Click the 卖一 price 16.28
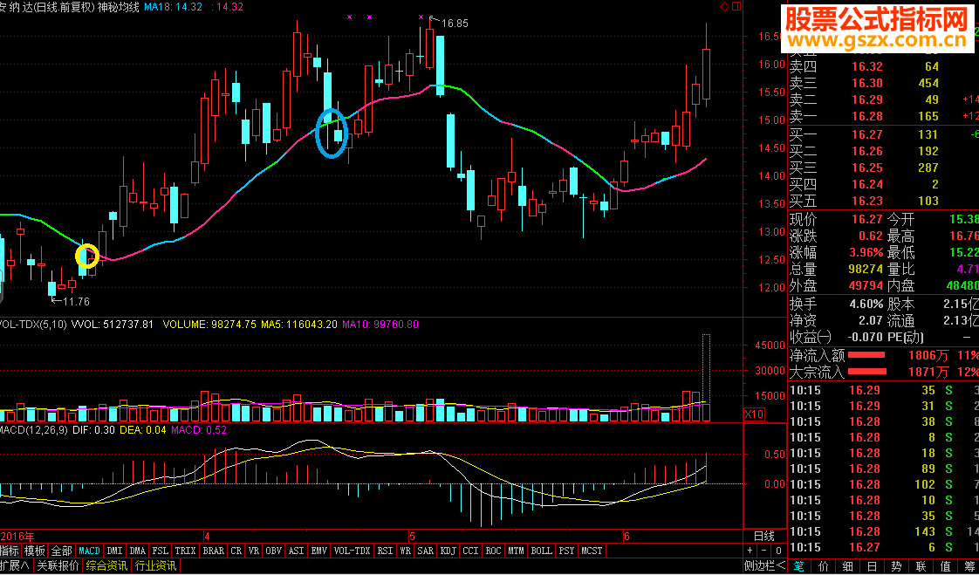Viewport: 979px width, 575px height. click(x=867, y=117)
